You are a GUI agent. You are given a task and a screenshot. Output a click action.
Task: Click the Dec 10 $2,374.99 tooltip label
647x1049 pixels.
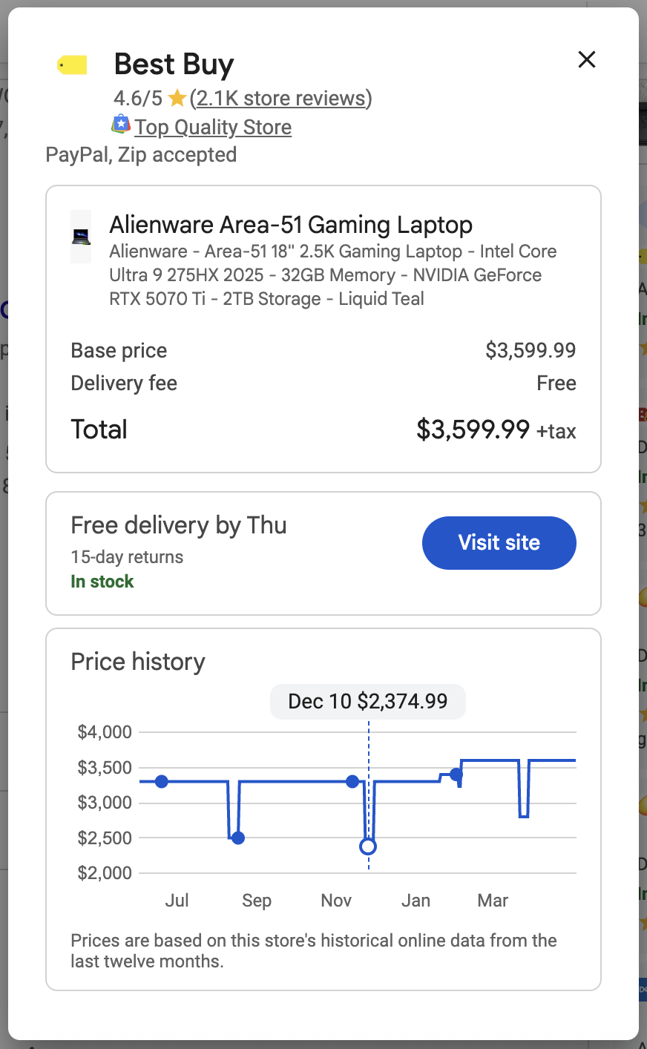point(368,702)
